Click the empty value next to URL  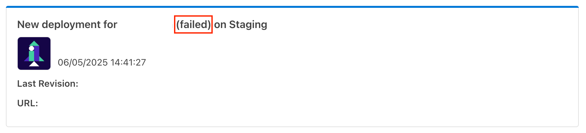(x=131, y=103)
